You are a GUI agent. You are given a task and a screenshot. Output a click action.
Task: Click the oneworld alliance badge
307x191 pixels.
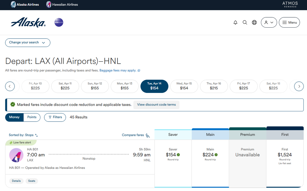(x=59, y=22)
